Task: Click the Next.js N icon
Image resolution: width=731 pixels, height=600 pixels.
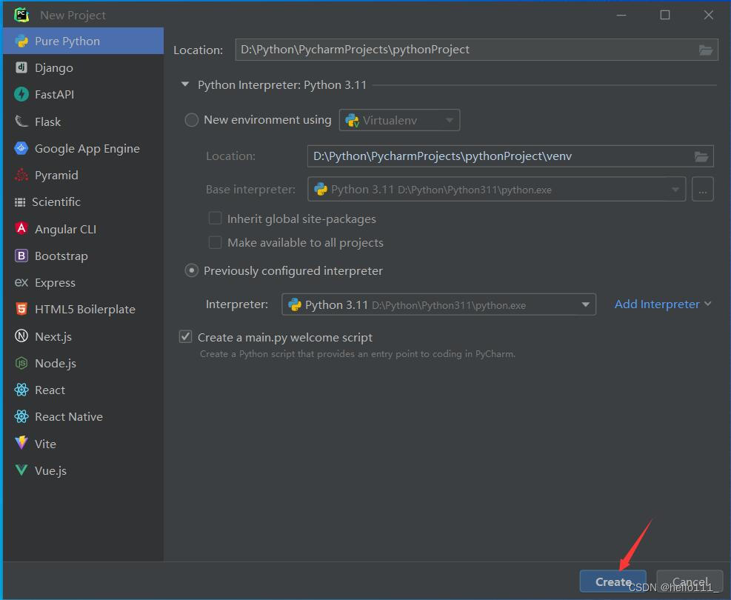Action: (x=21, y=336)
